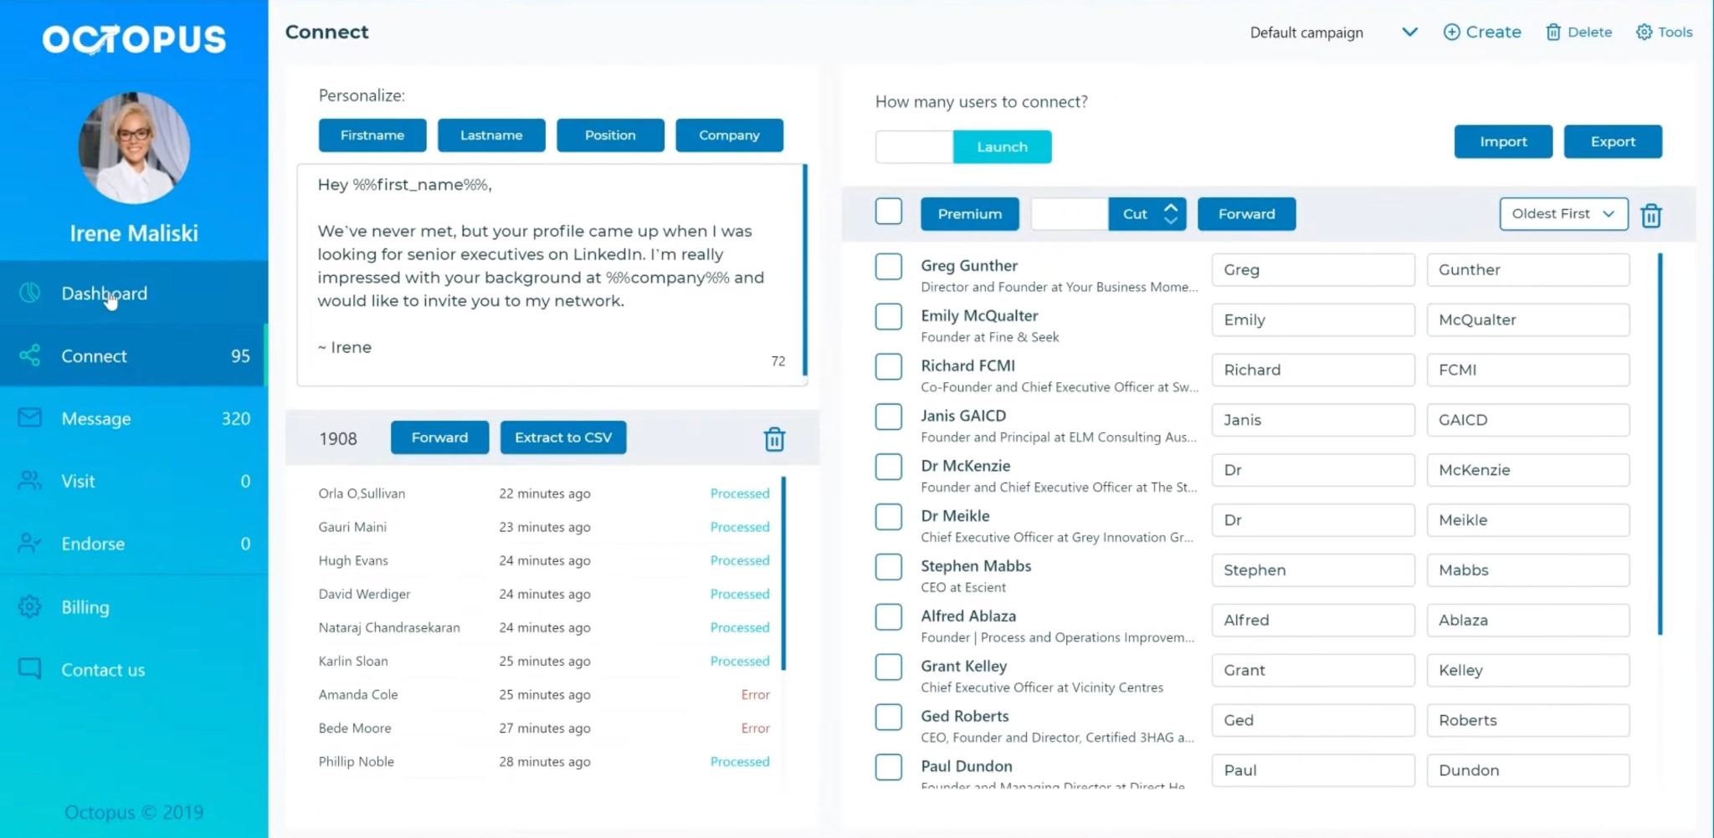1714x838 pixels.
Task: Tick Dr McKenzie's checkbox
Action: (889, 467)
